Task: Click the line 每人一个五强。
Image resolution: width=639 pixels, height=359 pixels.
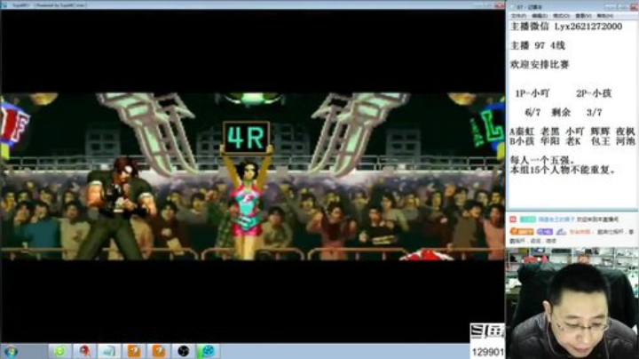Action: tap(542, 160)
